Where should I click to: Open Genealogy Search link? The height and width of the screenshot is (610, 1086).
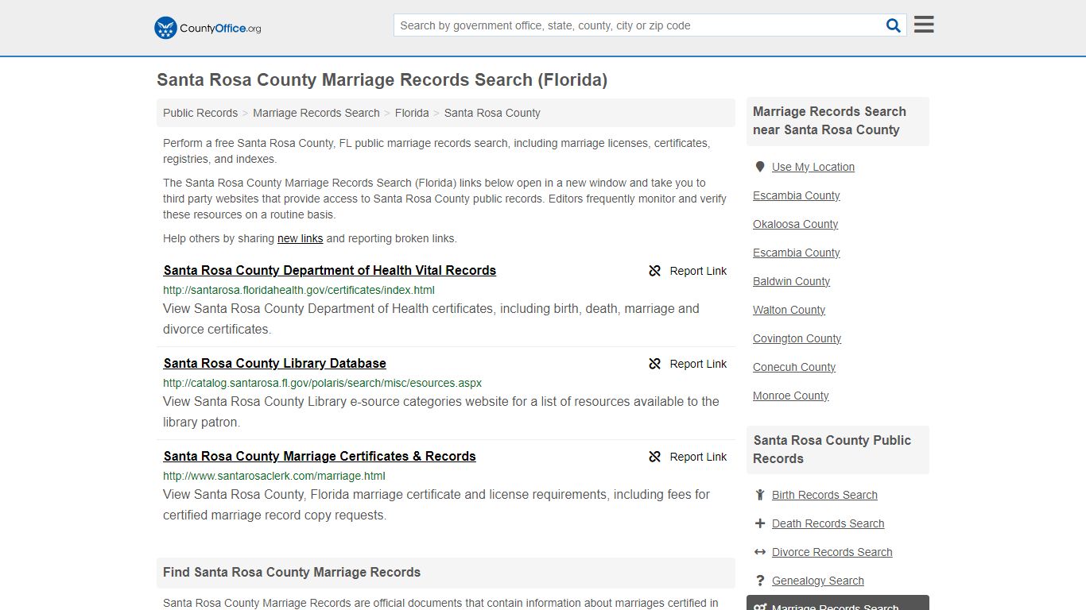(x=818, y=581)
